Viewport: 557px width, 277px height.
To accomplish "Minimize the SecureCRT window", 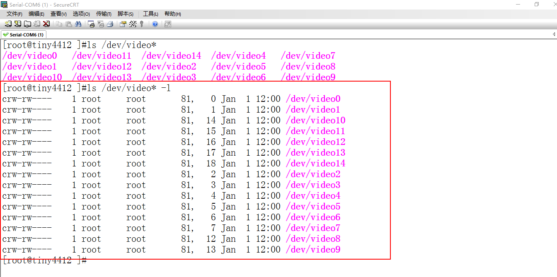I will (x=518, y=4).
